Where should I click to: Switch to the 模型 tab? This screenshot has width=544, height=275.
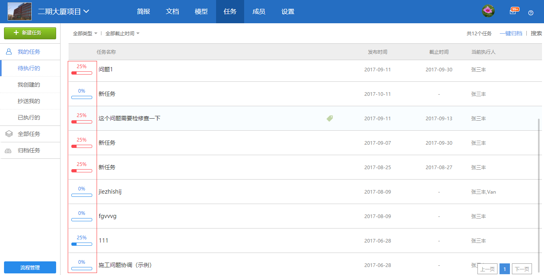[x=201, y=12]
